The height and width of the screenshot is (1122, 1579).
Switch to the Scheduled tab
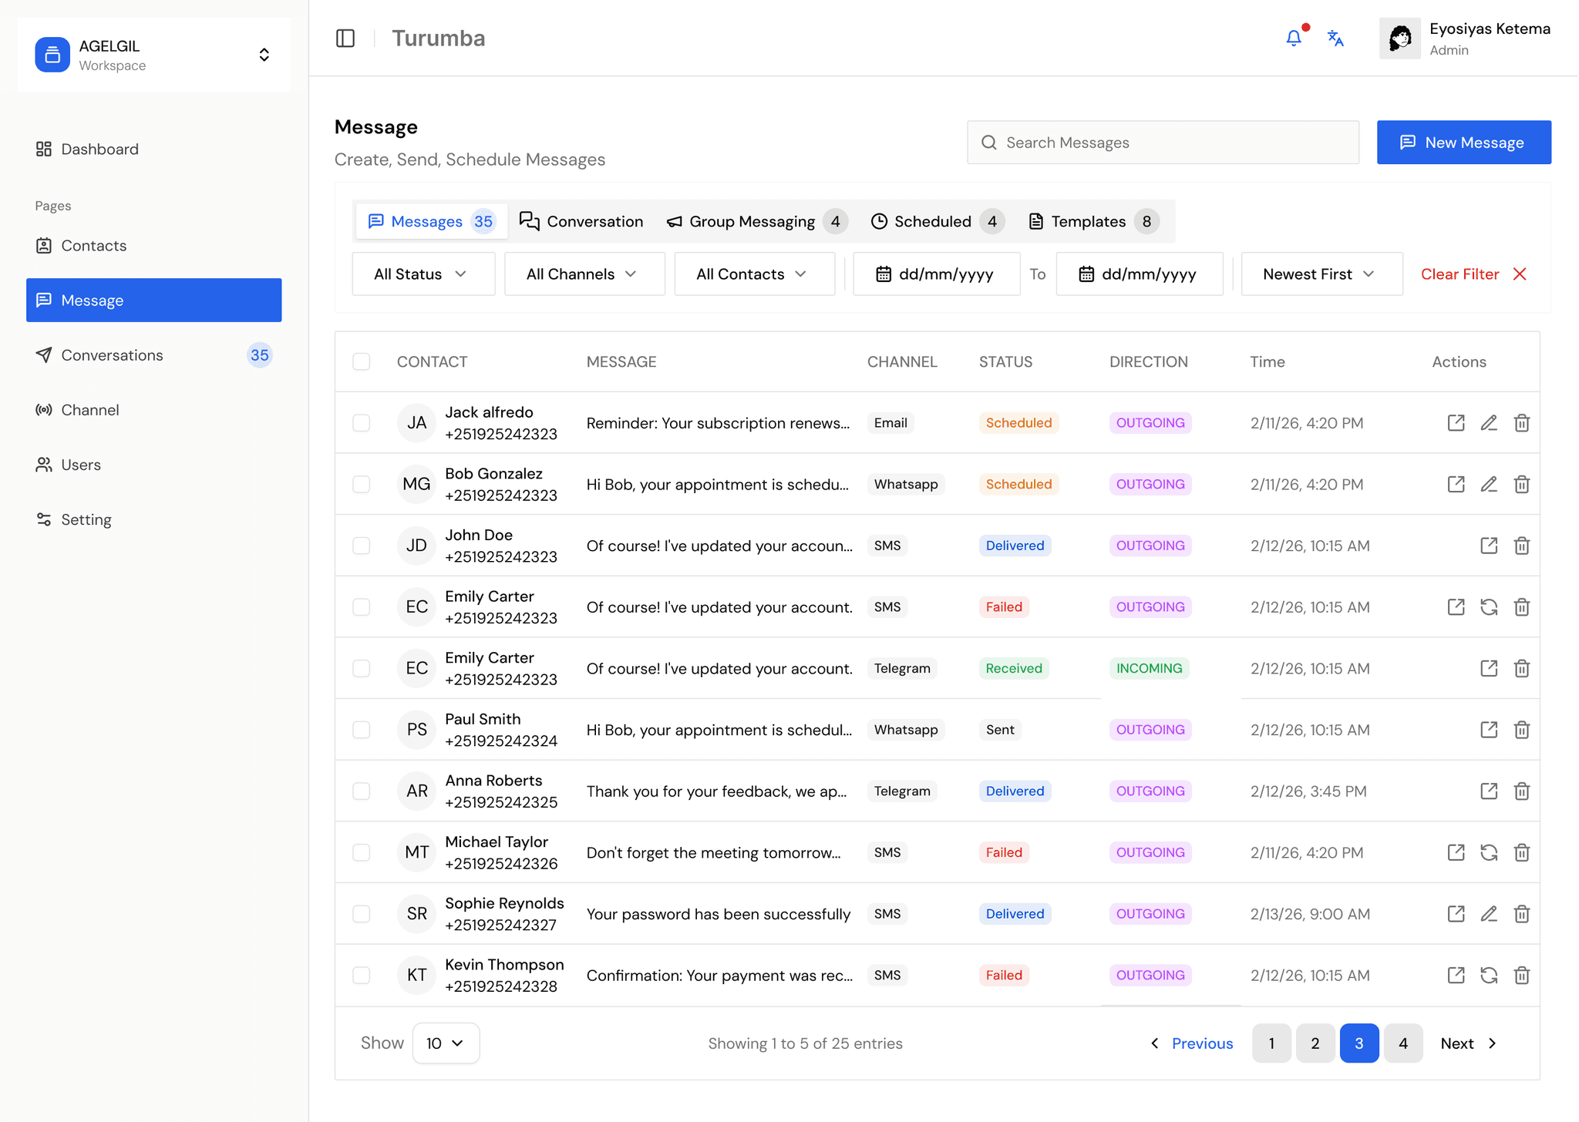[935, 221]
